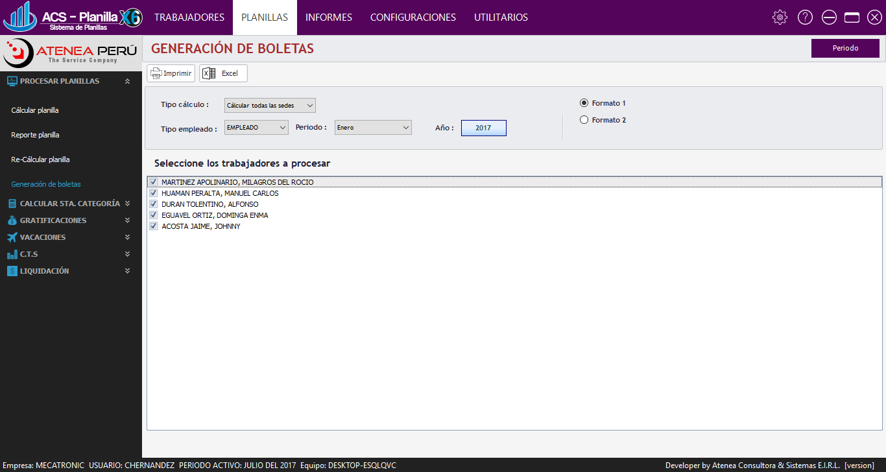Click the settings gear icon in title bar

coord(780,18)
